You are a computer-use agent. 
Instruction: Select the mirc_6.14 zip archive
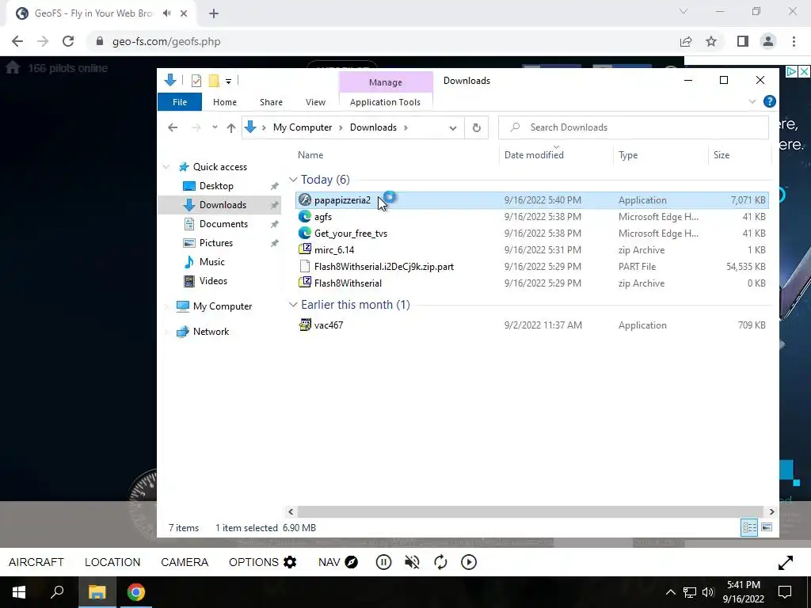click(x=532, y=249)
